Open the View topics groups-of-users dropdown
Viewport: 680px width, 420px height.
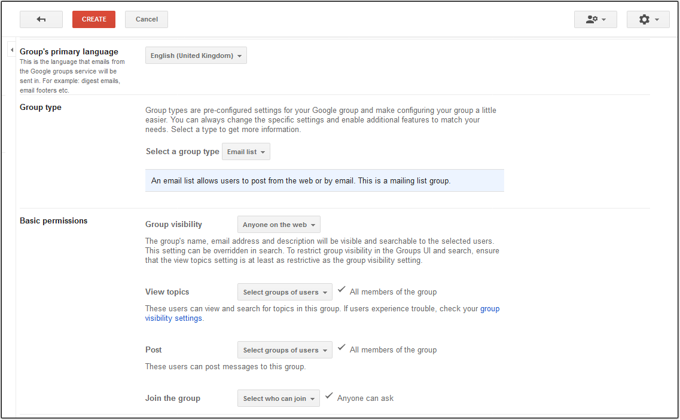pos(285,292)
